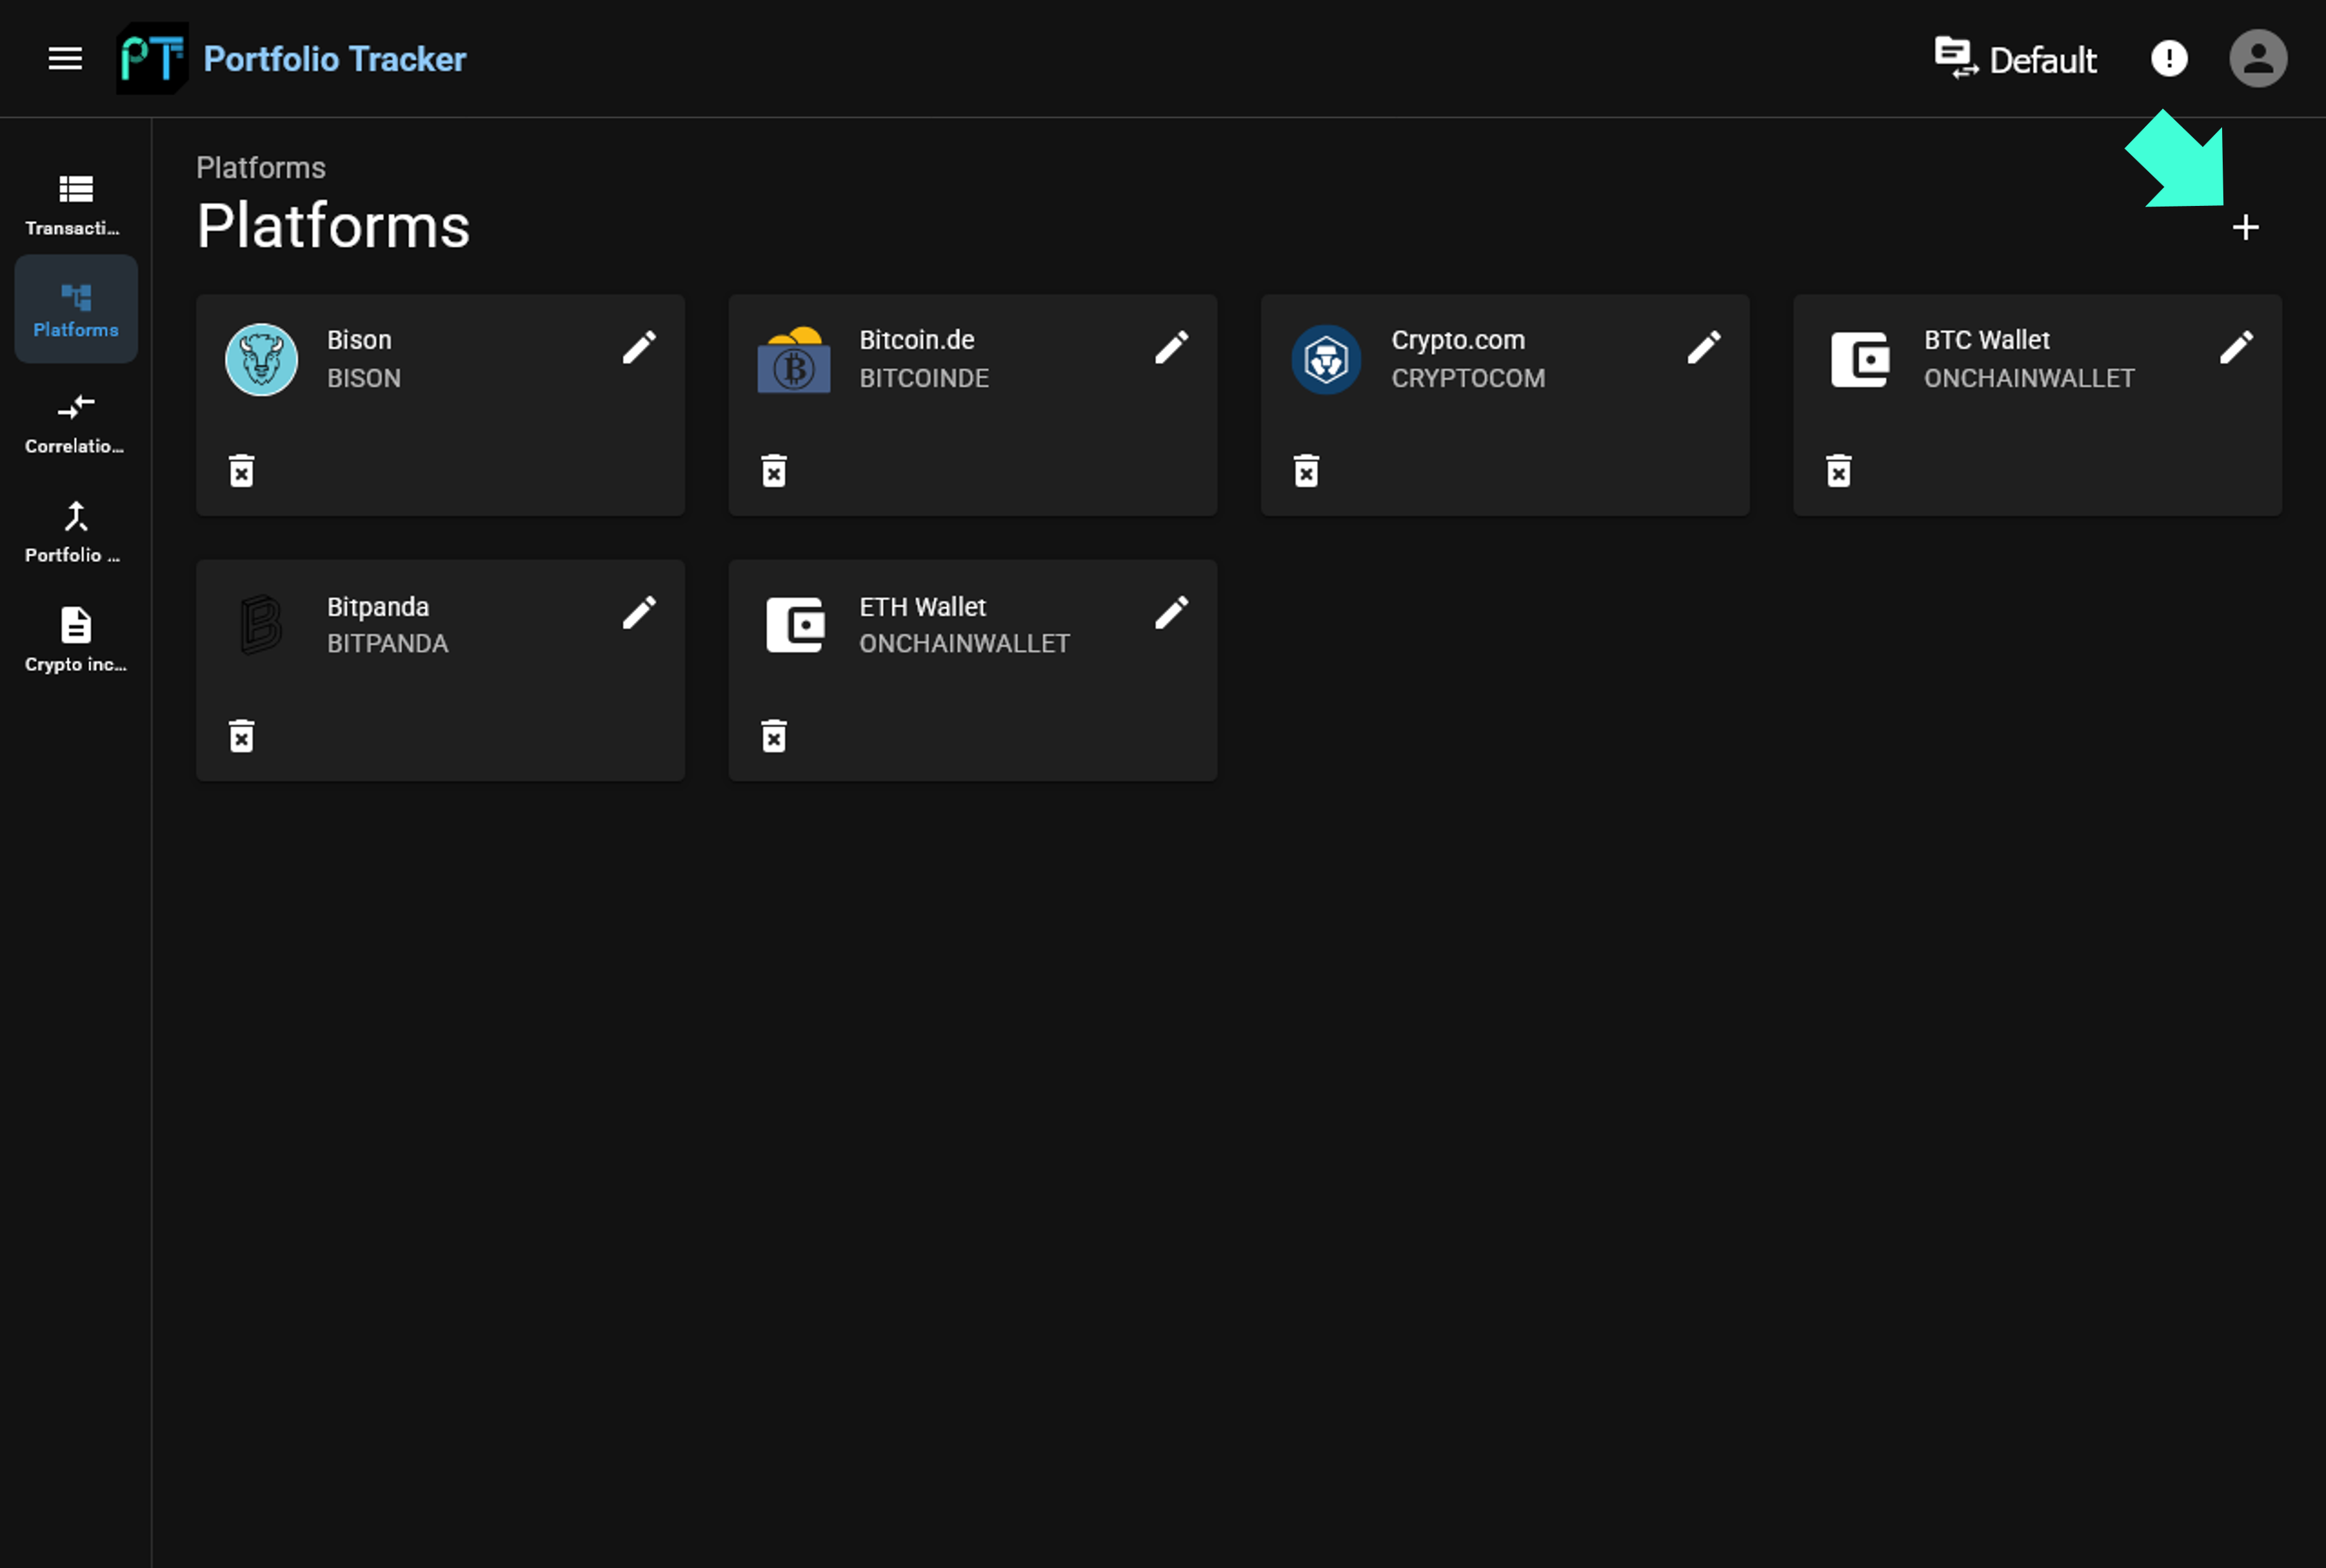The height and width of the screenshot is (1568, 2326).
Task: Click the BTC Wallet wallet image
Action: (1860, 359)
